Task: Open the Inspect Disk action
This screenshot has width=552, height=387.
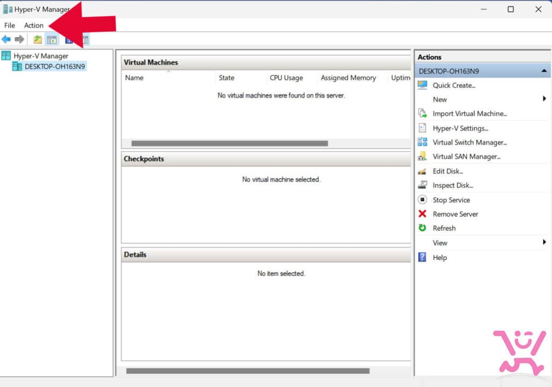Action: pos(453,185)
